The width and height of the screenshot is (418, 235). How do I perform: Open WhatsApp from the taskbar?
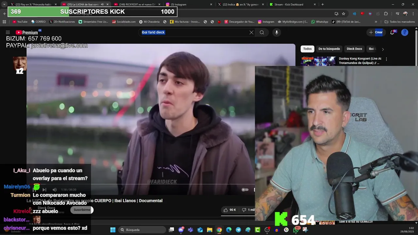tap(296, 230)
